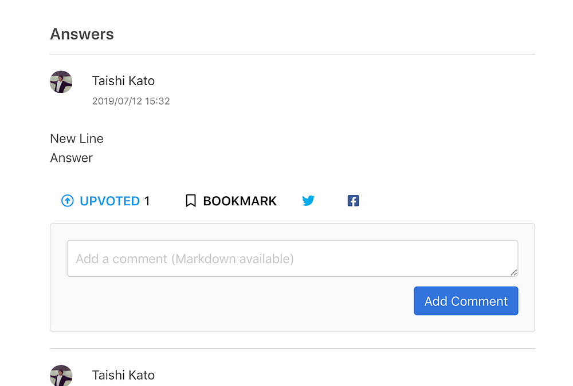Viewport: 573px width, 386px height.
Task: Click the "Answer" line of the answer body
Action: tap(72, 158)
